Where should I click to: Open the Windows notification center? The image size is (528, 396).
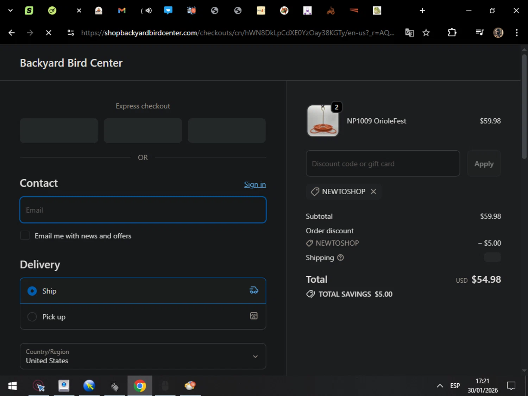[x=511, y=386]
